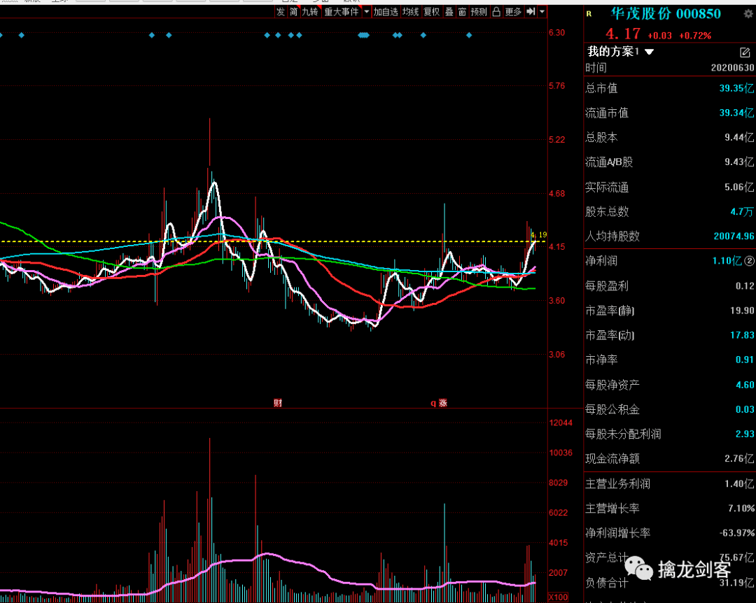Viewport: 756px width, 603px height.
Task: Click the 涨 marker below the chart
Action: pos(442,403)
